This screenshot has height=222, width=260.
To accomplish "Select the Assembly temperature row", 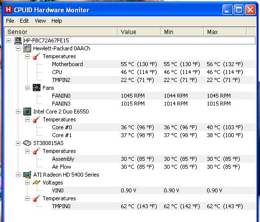I will (x=153, y=159).
